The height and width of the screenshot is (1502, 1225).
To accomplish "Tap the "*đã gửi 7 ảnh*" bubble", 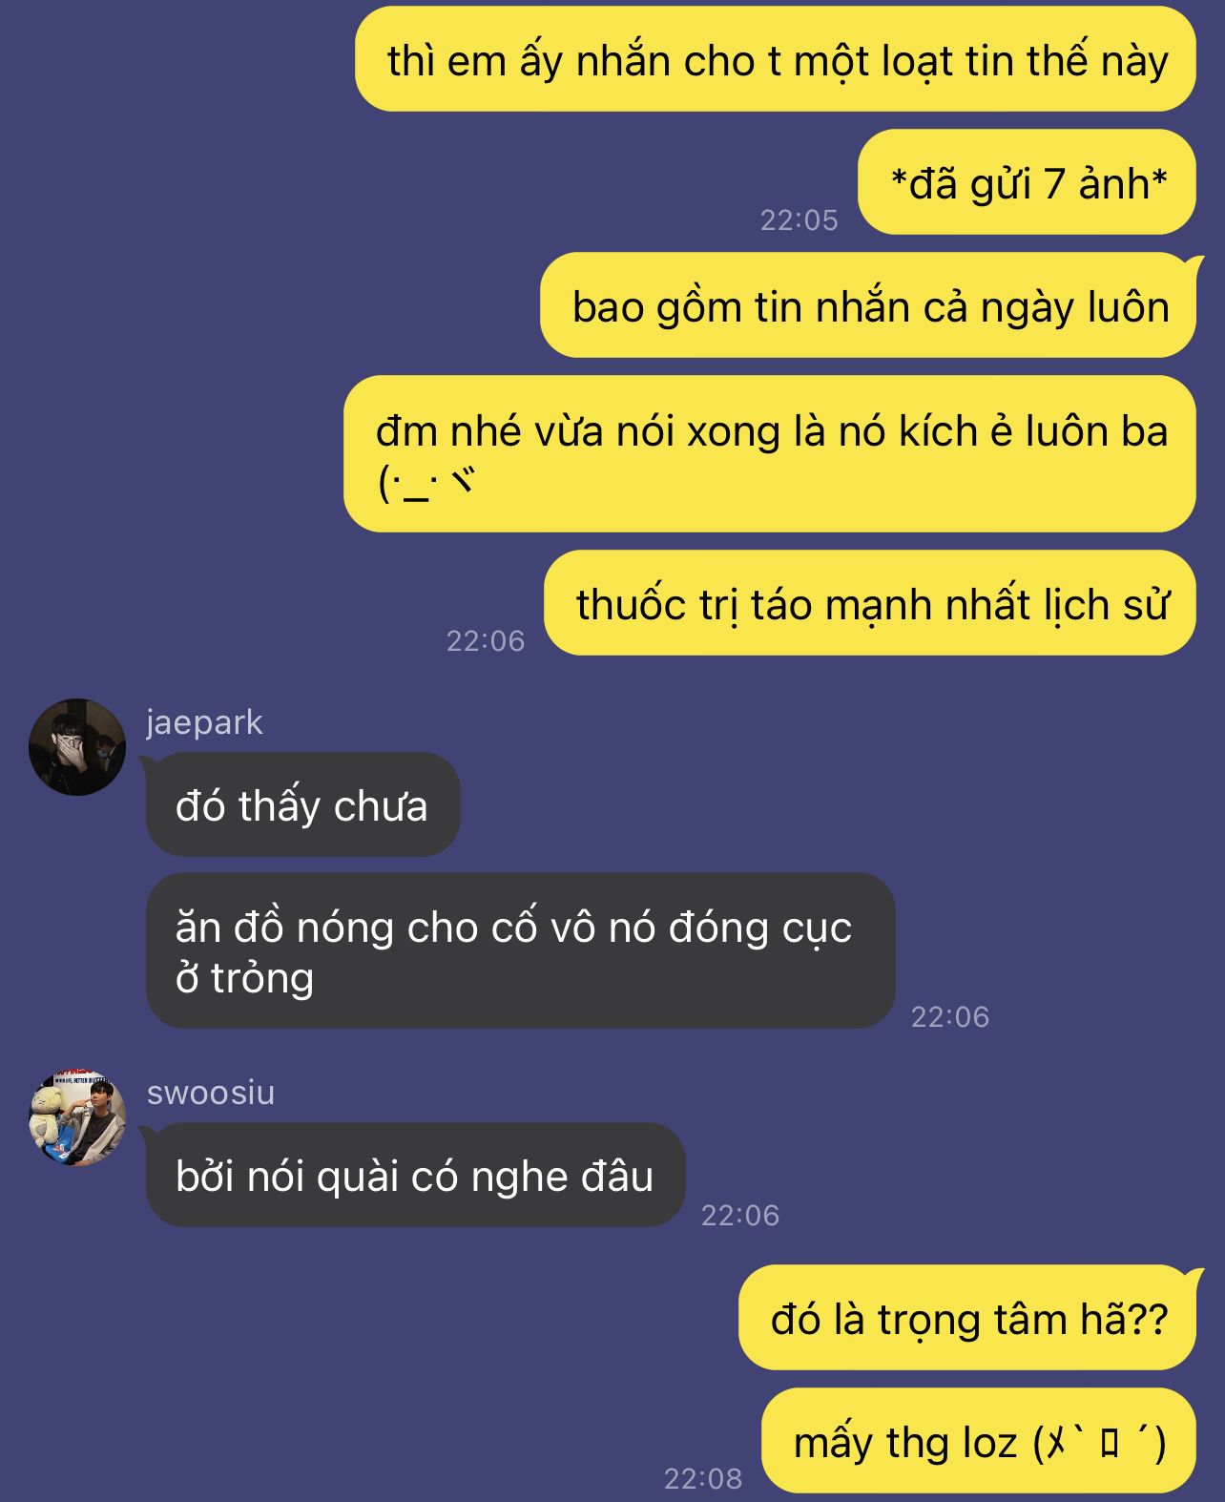I will pyautogui.click(x=1027, y=182).
